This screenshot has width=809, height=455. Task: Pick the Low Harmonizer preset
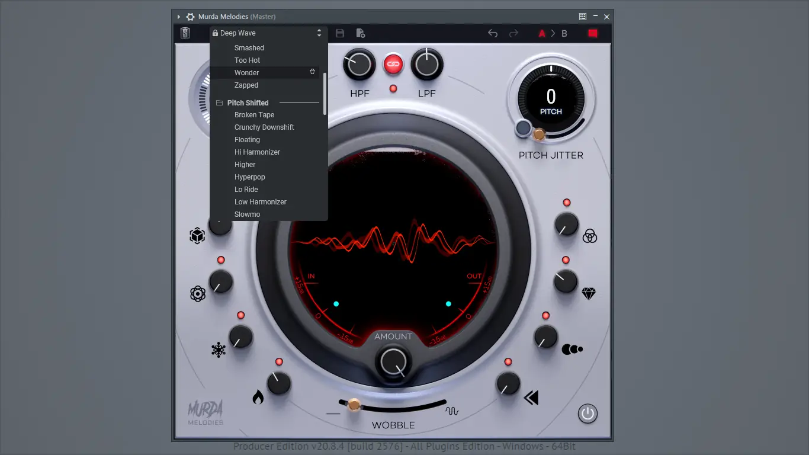[261, 202]
